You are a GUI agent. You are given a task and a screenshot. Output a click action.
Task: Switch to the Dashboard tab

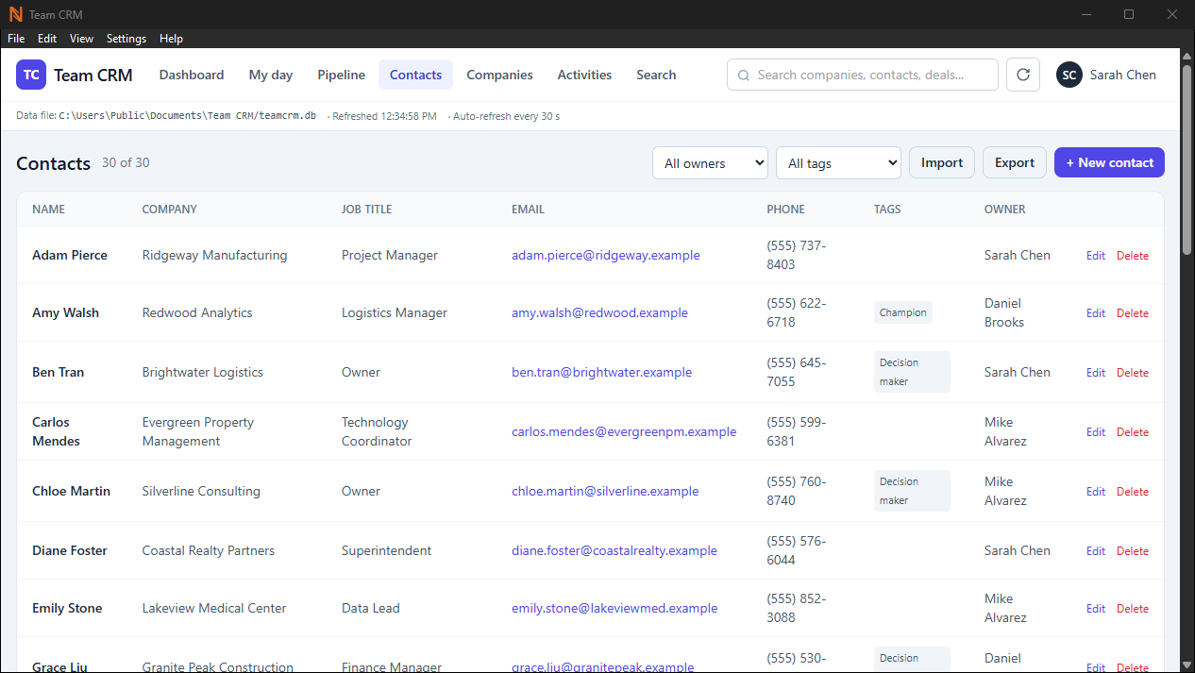pyautogui.click(x=192, y=75)
